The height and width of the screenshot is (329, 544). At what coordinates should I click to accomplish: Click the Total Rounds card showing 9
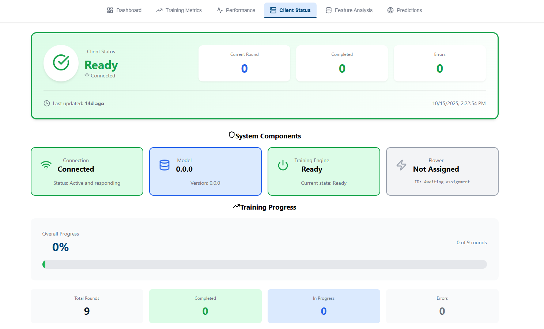87,306
